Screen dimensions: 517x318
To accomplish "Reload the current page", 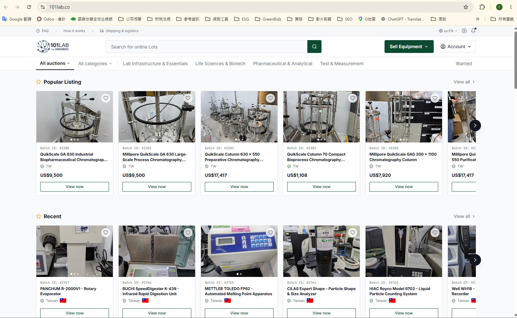I will [29, 7].
